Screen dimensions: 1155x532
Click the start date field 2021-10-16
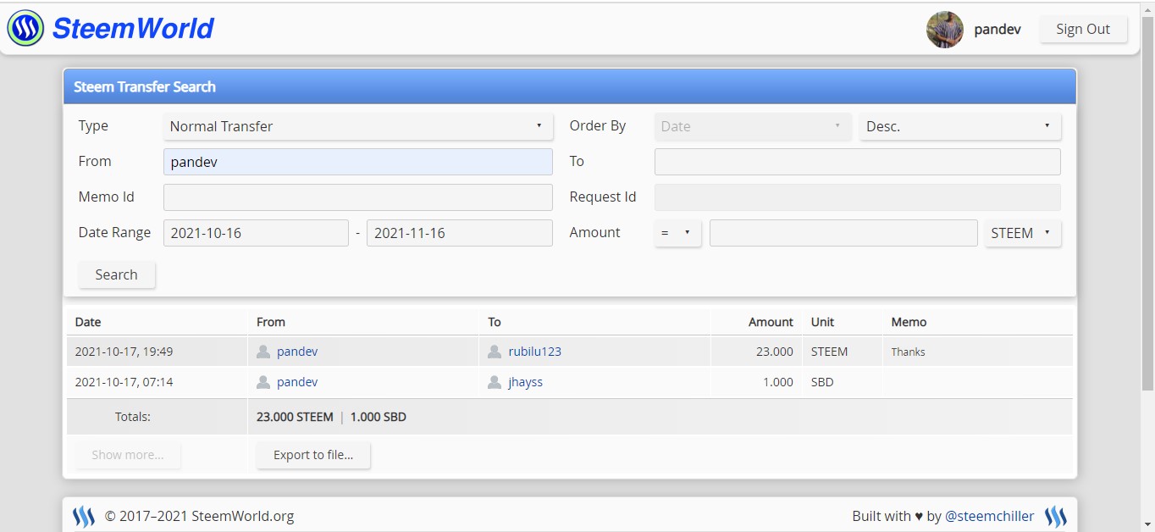point(256,233)
